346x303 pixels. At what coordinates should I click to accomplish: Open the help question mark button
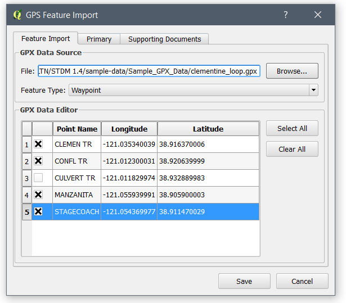pos(286,15)
